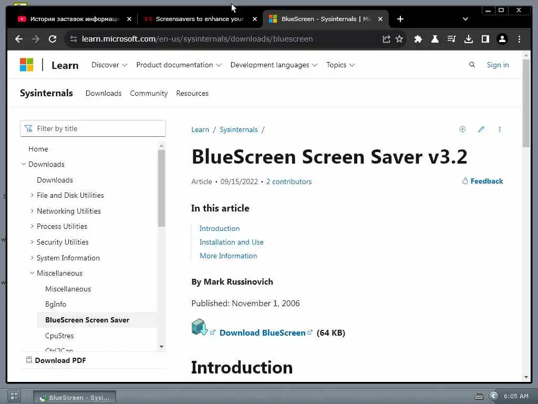Viewport: 538px width, 404px height.
Task: Expand Process Utilities node
Action: [32, 226]
